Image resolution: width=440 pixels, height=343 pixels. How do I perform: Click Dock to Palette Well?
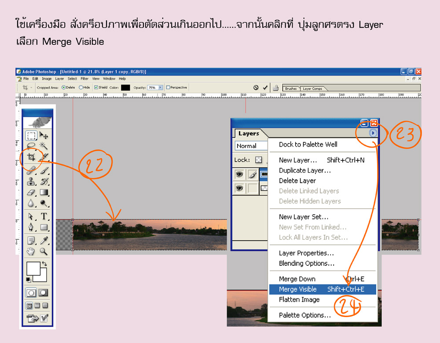323,144
